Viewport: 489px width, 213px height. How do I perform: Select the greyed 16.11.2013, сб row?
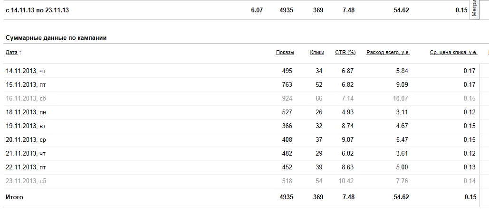241,98
